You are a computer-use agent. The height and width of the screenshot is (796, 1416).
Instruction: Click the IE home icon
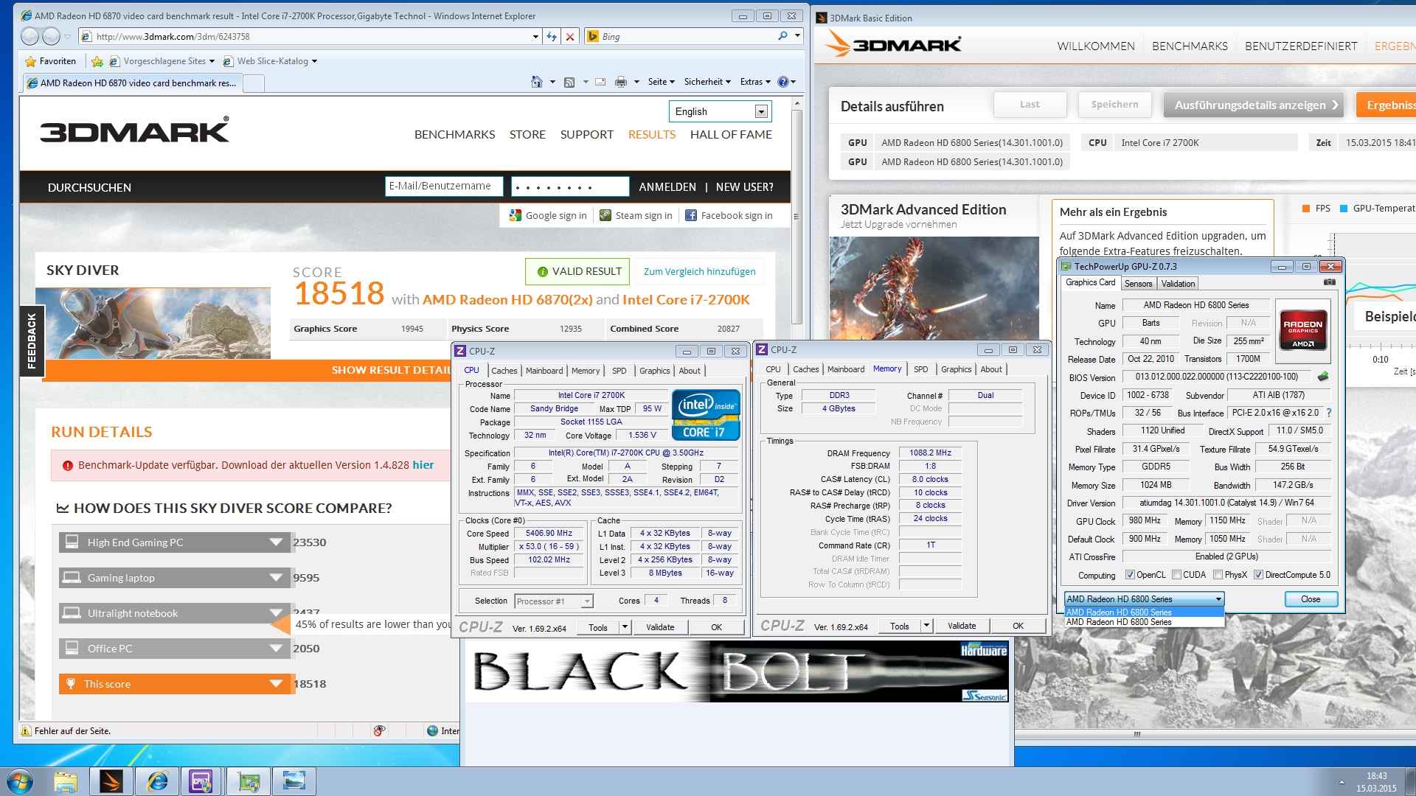coord(537,82)
